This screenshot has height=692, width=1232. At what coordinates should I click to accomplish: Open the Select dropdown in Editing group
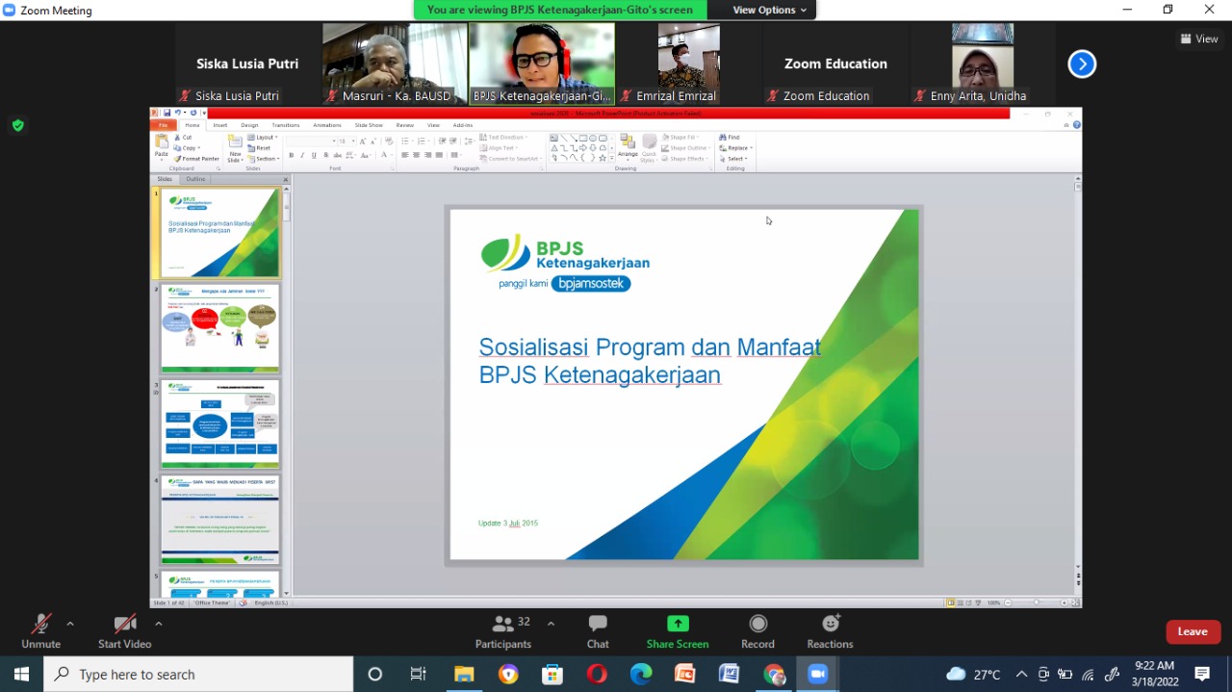point(735,159)
